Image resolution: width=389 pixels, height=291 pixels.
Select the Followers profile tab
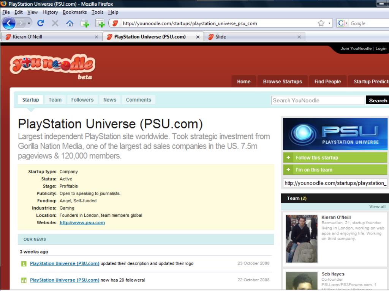click(x=82, y=100)
